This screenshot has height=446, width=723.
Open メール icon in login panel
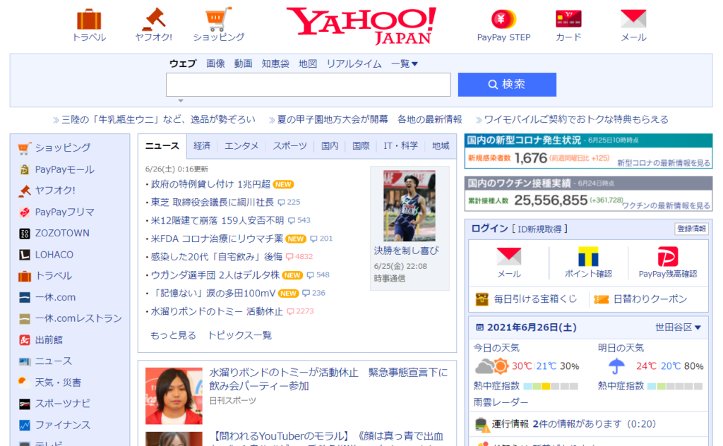point(508,256)
